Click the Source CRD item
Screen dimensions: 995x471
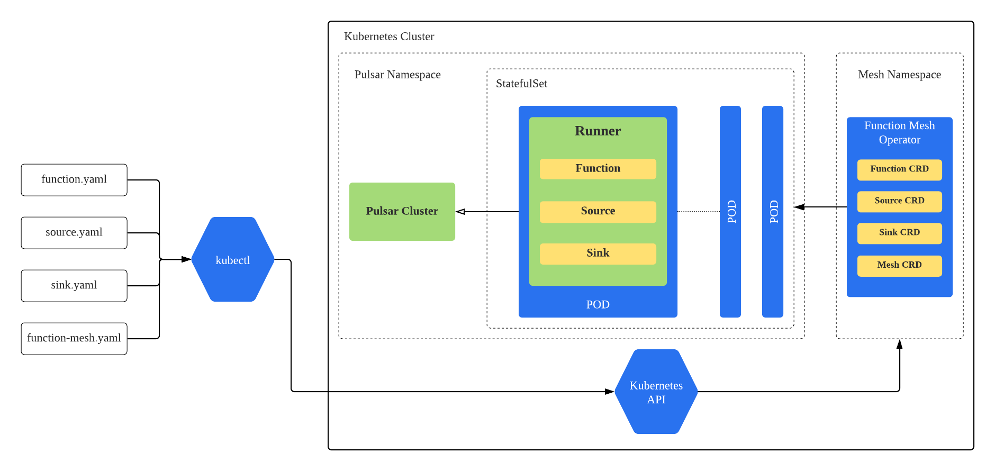click(899, 201)
